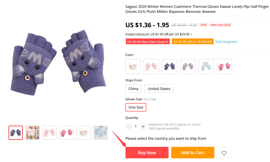Click the quantity number field
Screen dimensions: 270x162
[x=136, y=126]
